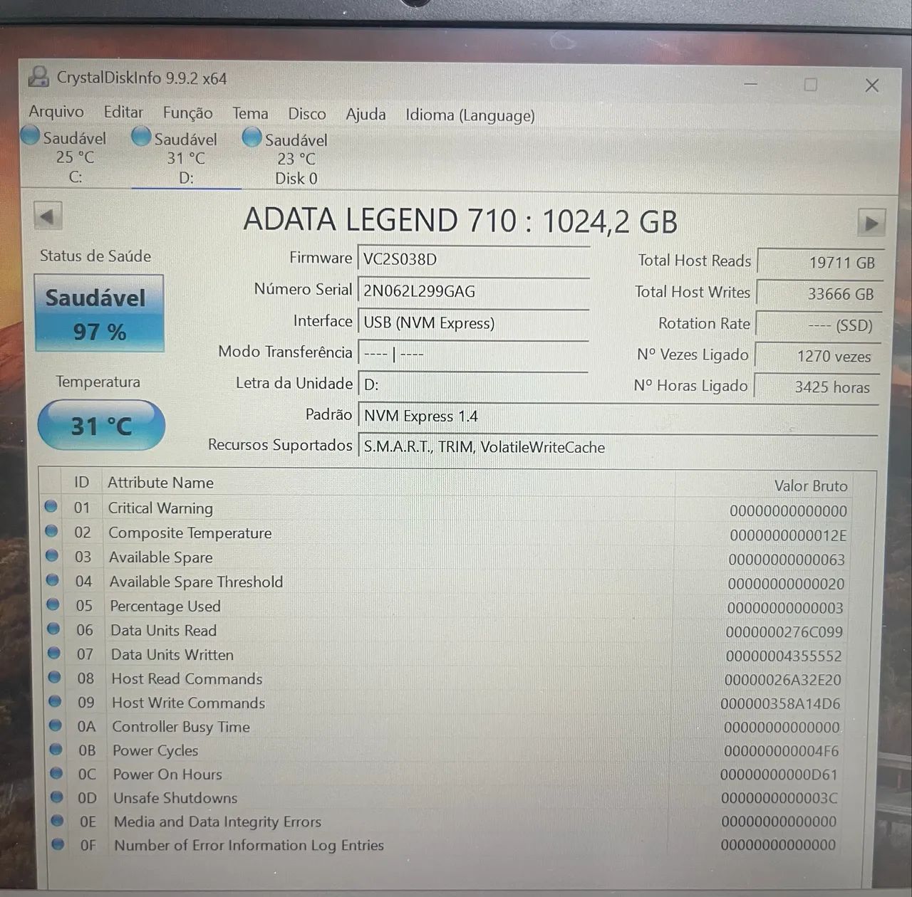Viewport: 912px width, 897px height.
Task: Click the ADATA LEGEND 710 disk title
Action: coord(460,220)
